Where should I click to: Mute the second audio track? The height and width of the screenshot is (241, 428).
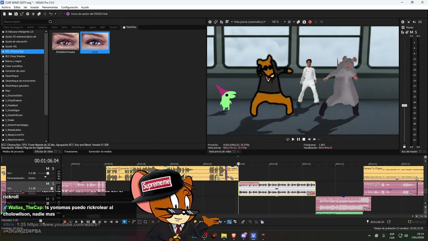click(47, 184)
